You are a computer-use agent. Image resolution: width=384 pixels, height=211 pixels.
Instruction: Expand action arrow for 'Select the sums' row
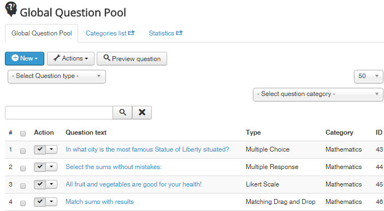tap(51, 167)
